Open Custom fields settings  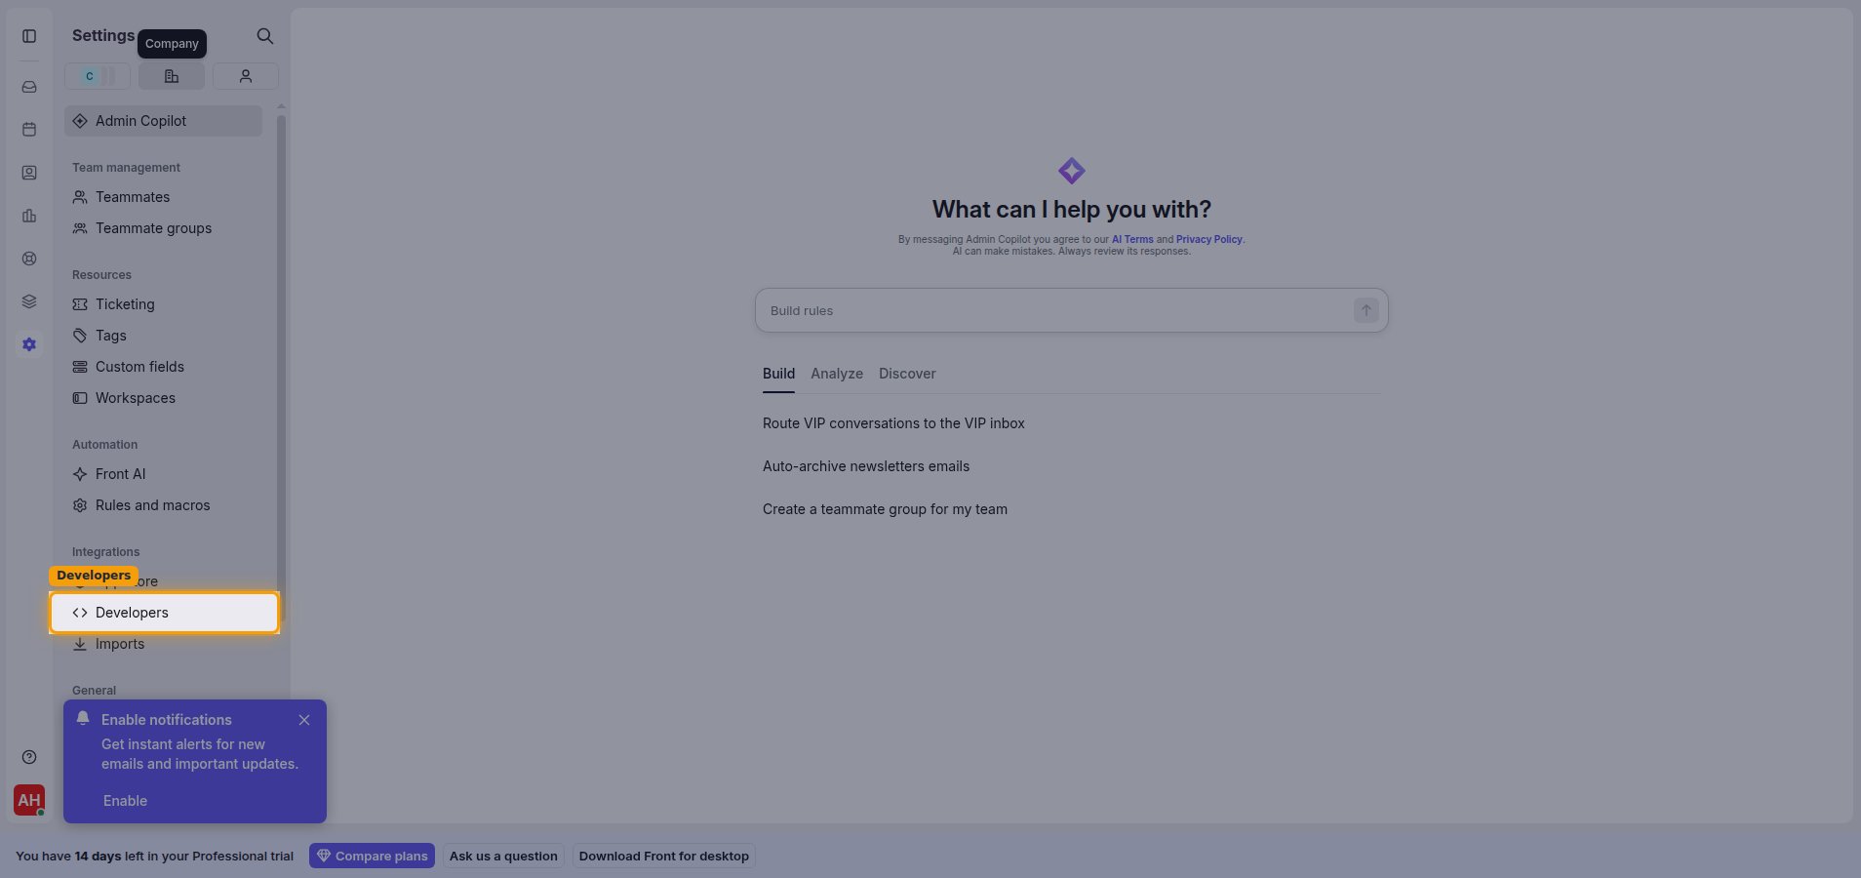pyautogui.click(x=163, y=367)
